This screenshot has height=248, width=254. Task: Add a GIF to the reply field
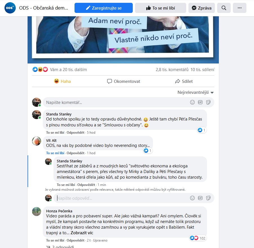click(200, 198)
